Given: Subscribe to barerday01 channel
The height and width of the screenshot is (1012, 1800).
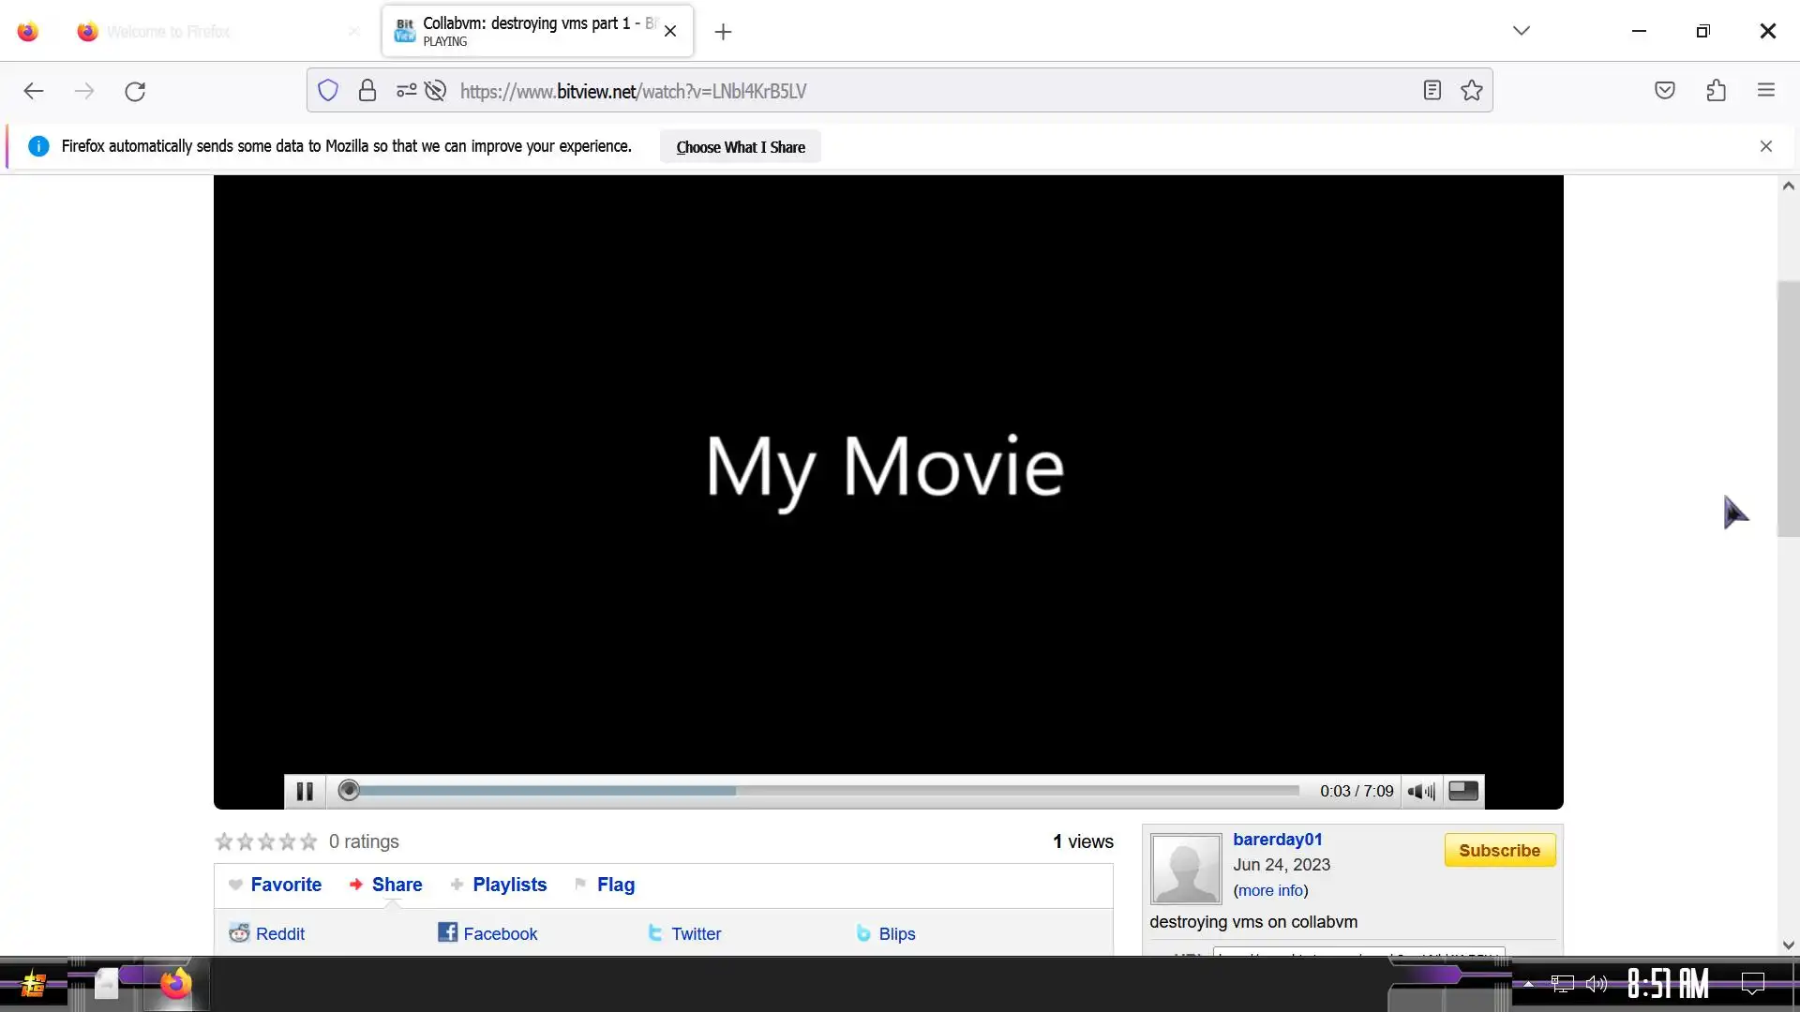Looking at the screenshot, I should [1499, 851].
